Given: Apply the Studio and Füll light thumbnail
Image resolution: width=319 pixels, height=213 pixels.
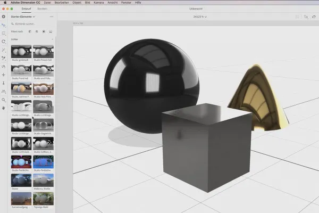Looking at the screenshot, I should [44, 70].
